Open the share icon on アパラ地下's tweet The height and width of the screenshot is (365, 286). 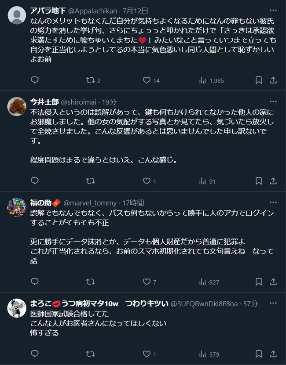(x=273, y=80)
